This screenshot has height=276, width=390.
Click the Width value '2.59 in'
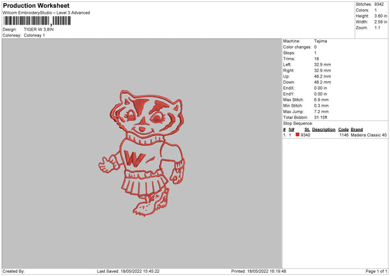(x=380, y=22)
